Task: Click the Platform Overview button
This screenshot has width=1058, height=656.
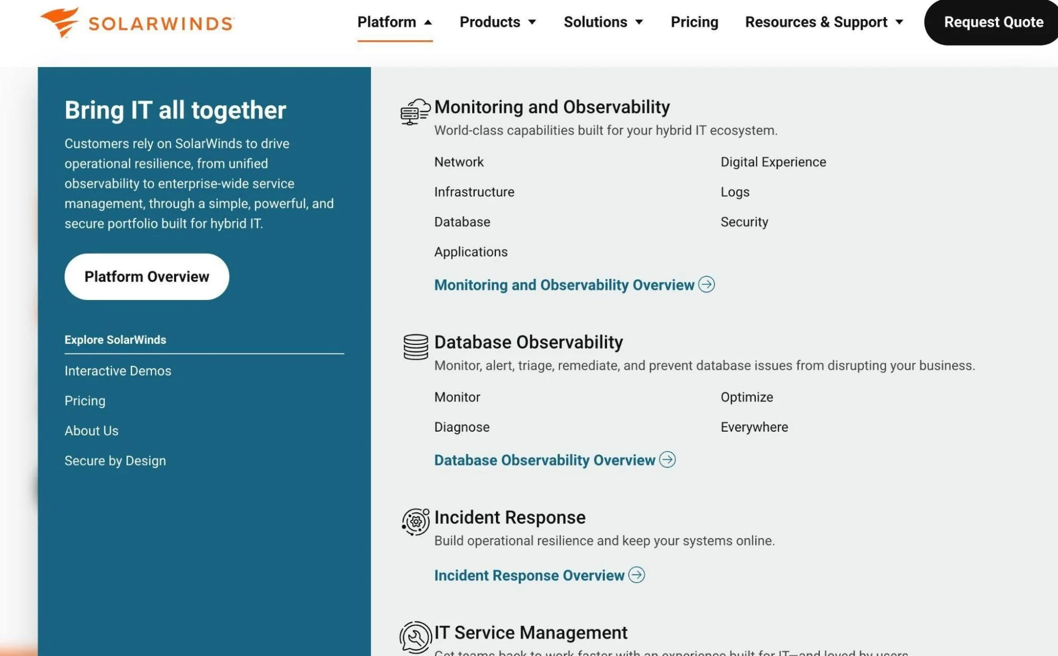Action: coord(147,277)
